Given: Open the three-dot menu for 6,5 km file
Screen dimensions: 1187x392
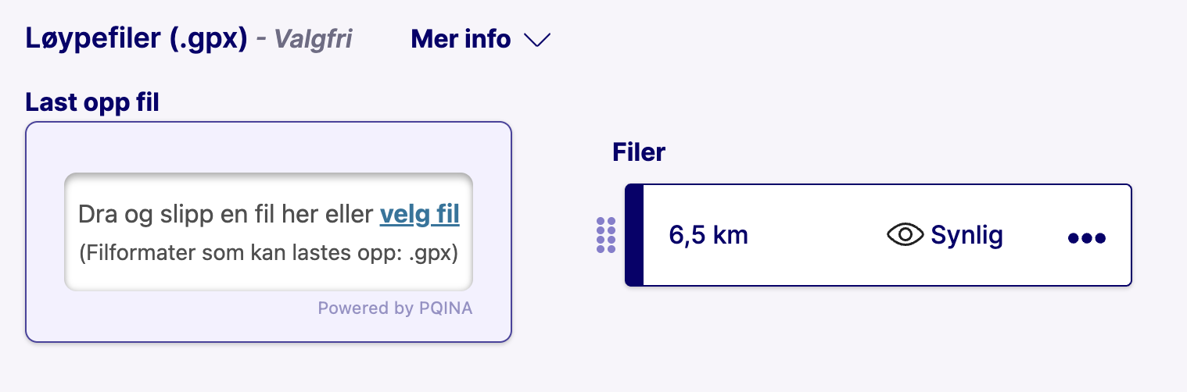Looking at the screenshot, I should pyautogui.click(x=1087, y=238).
